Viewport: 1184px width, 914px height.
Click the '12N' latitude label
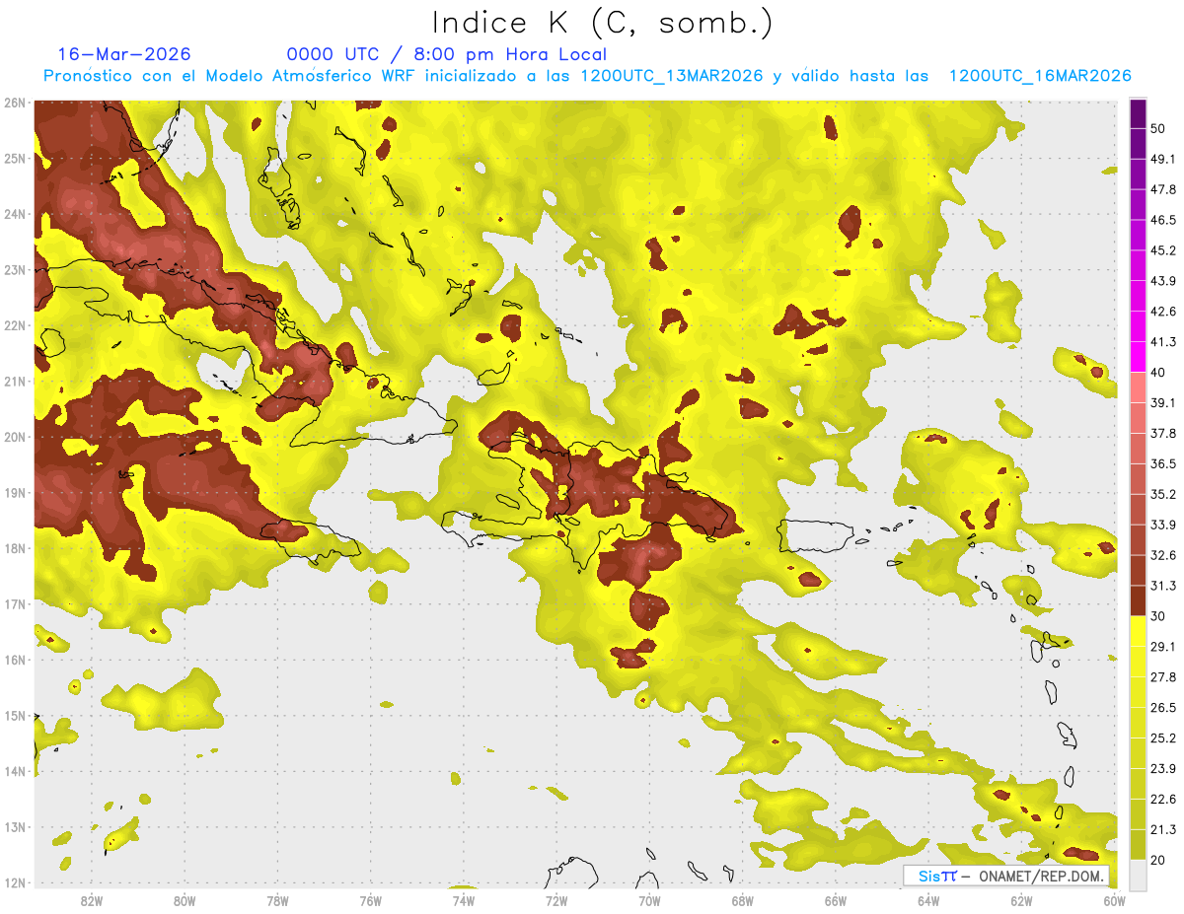click(14, 882)
